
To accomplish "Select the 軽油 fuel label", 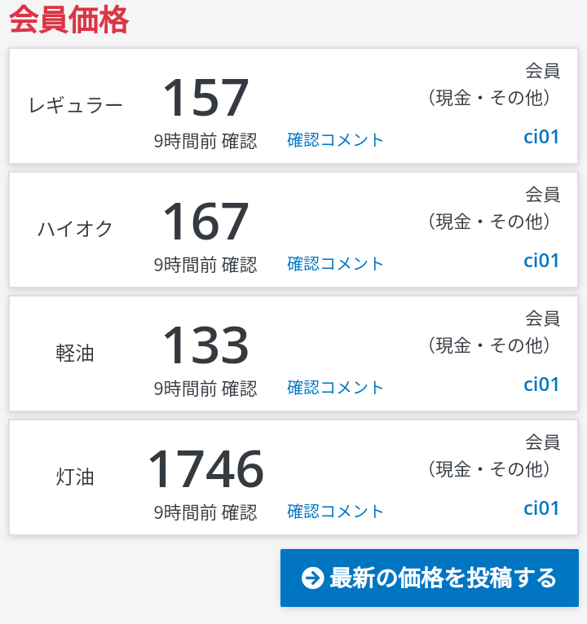I will coord(75,353).
